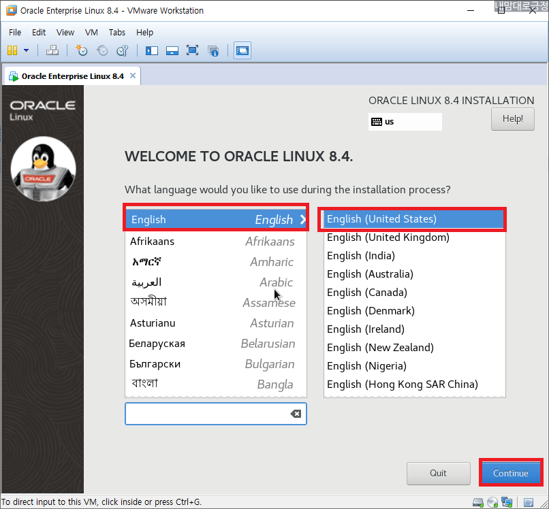Take a snapshot of the VM
This screenshot has height=509, width=549.
(x=82, y=50)
